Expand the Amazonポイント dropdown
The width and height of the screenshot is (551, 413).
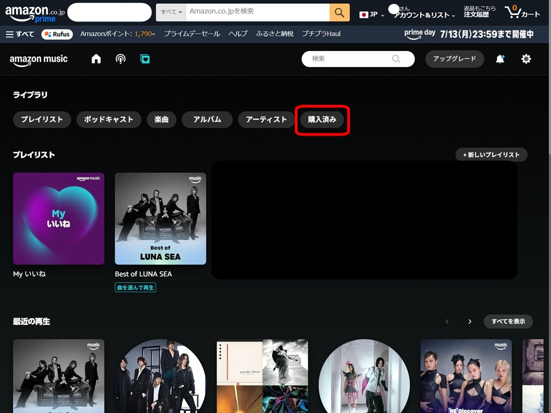[117, 34]
